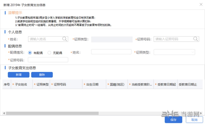Screen dimensions: 205x124
Task: Click the 删除 button
Action: tap(42, 75)
